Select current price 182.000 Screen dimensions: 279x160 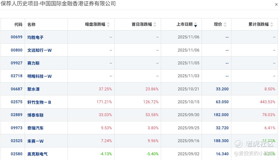pyautogui.click(x=221, y=115)
